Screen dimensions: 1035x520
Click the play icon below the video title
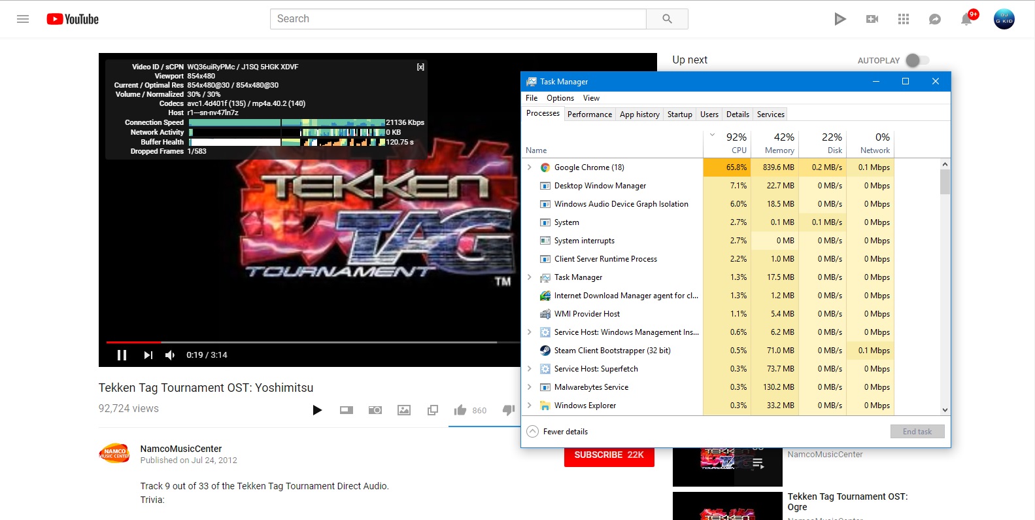click(x=317, y=410)
